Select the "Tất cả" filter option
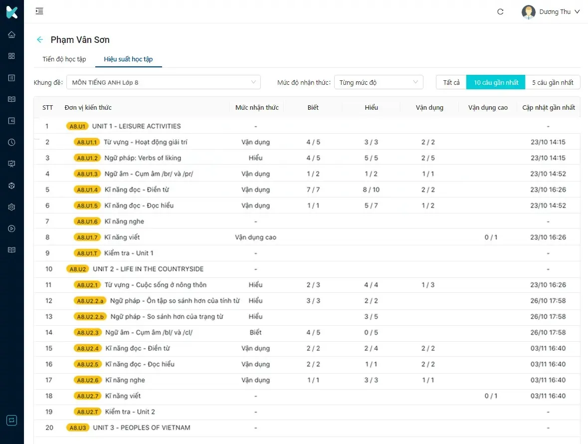The width and height of the screenshot is (588, 444). click(x=451, y=82)
